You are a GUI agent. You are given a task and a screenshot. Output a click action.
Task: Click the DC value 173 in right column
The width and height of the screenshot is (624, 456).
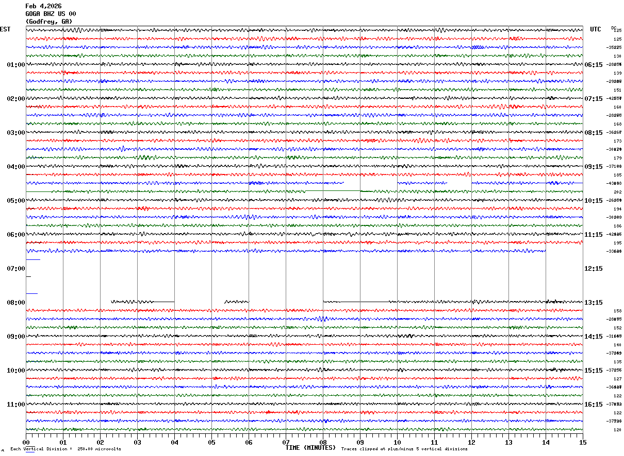617,141
